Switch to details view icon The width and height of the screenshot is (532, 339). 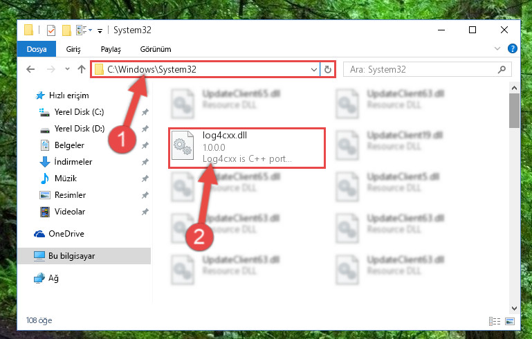[495, 321]
